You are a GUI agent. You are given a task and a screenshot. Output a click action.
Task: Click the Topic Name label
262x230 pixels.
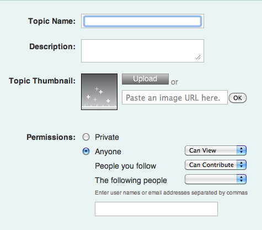[x=52, y=21]
